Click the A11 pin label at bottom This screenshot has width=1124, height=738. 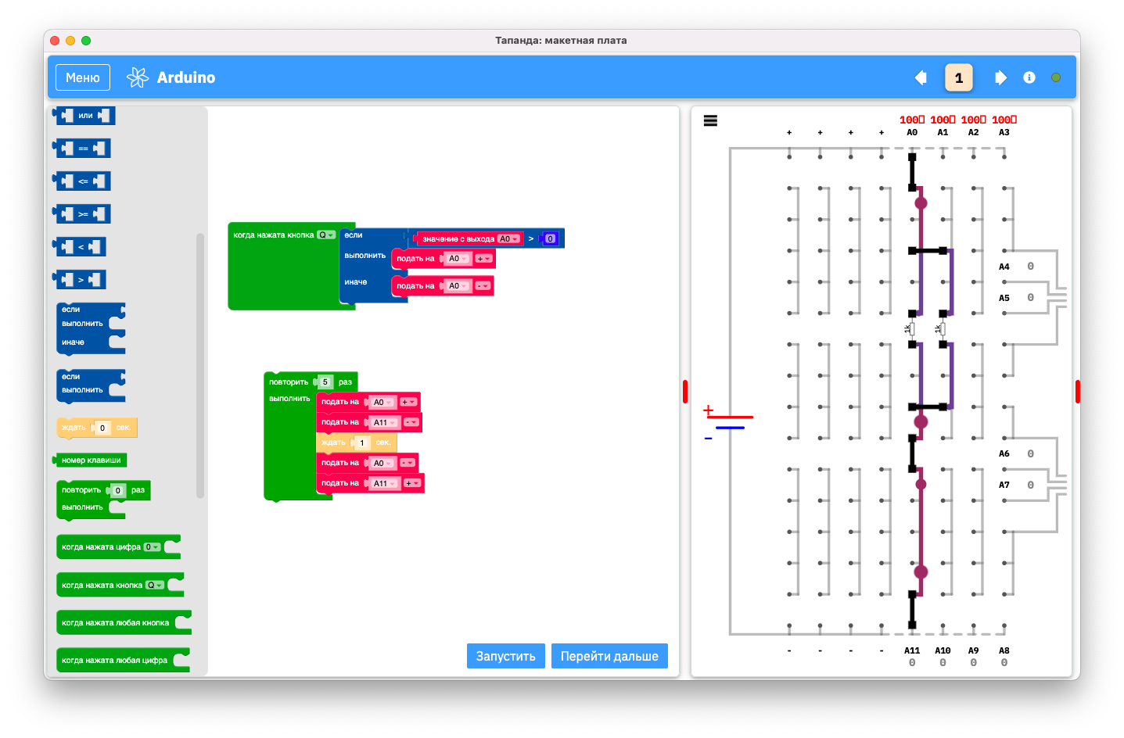point(912,650)
